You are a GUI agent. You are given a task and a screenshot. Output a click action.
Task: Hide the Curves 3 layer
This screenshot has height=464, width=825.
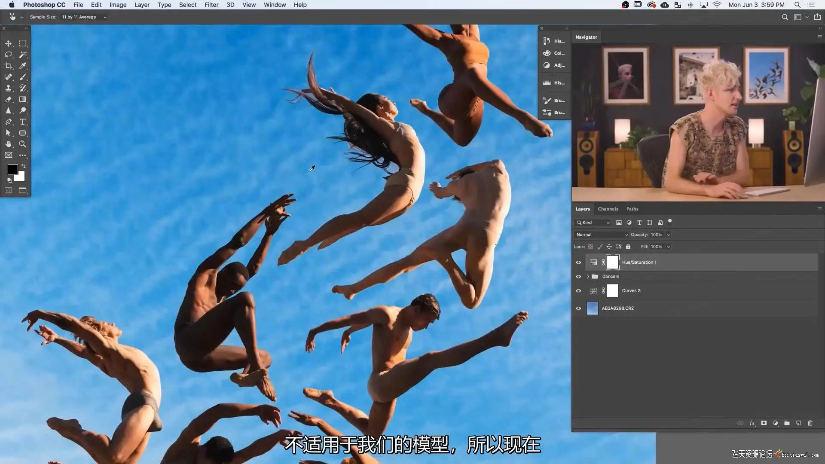tap(578, 291)
